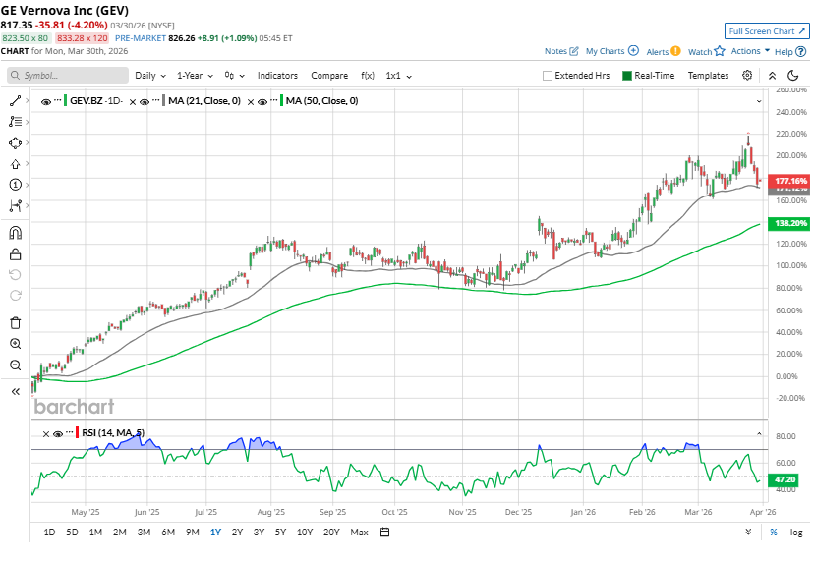814x561 pixels.
Task: Toggle the RSI indicator eye icon
Action: [x=58, y=433]
